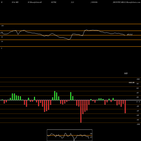Select the 'SI MunafaSutraR' header label
The width and height of the screenshot is (141, 141).
[x=35, y=2]
